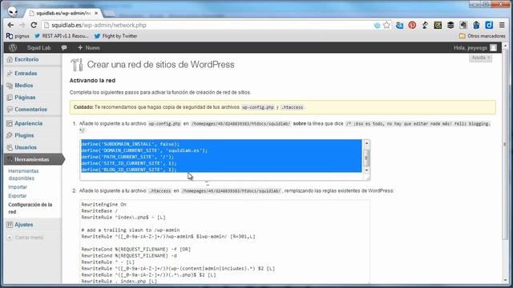Click the Apariencia icon in sidebar
The image size is (513, 288).
click(10, 123)
